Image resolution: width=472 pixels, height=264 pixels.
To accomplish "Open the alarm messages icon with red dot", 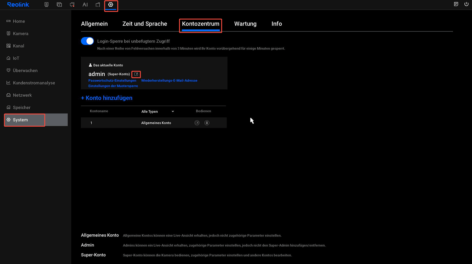I will pos(72,5).
